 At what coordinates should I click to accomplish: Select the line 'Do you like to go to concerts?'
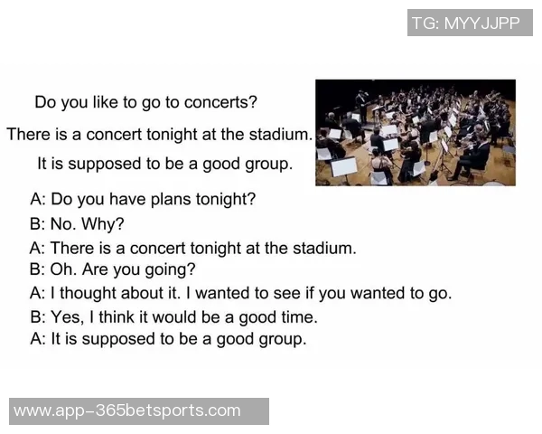coord(145,102)
